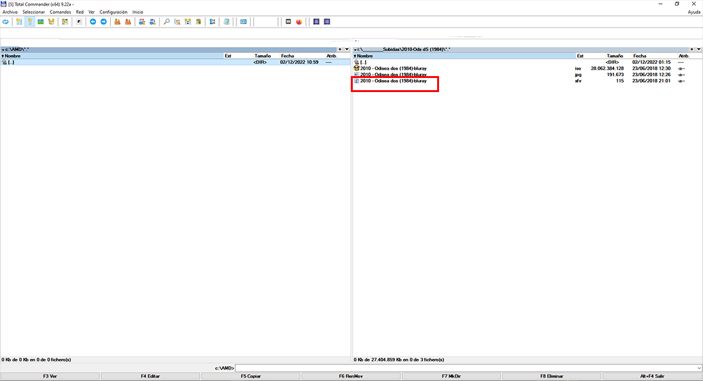Open the Archivo menu
The width and height of the screenshot is (703, 381).
pyautogui.click(x=10, y=12)
